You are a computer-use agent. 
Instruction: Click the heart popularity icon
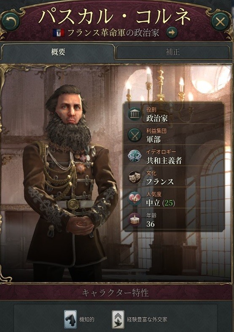click(x=134, y=199)
